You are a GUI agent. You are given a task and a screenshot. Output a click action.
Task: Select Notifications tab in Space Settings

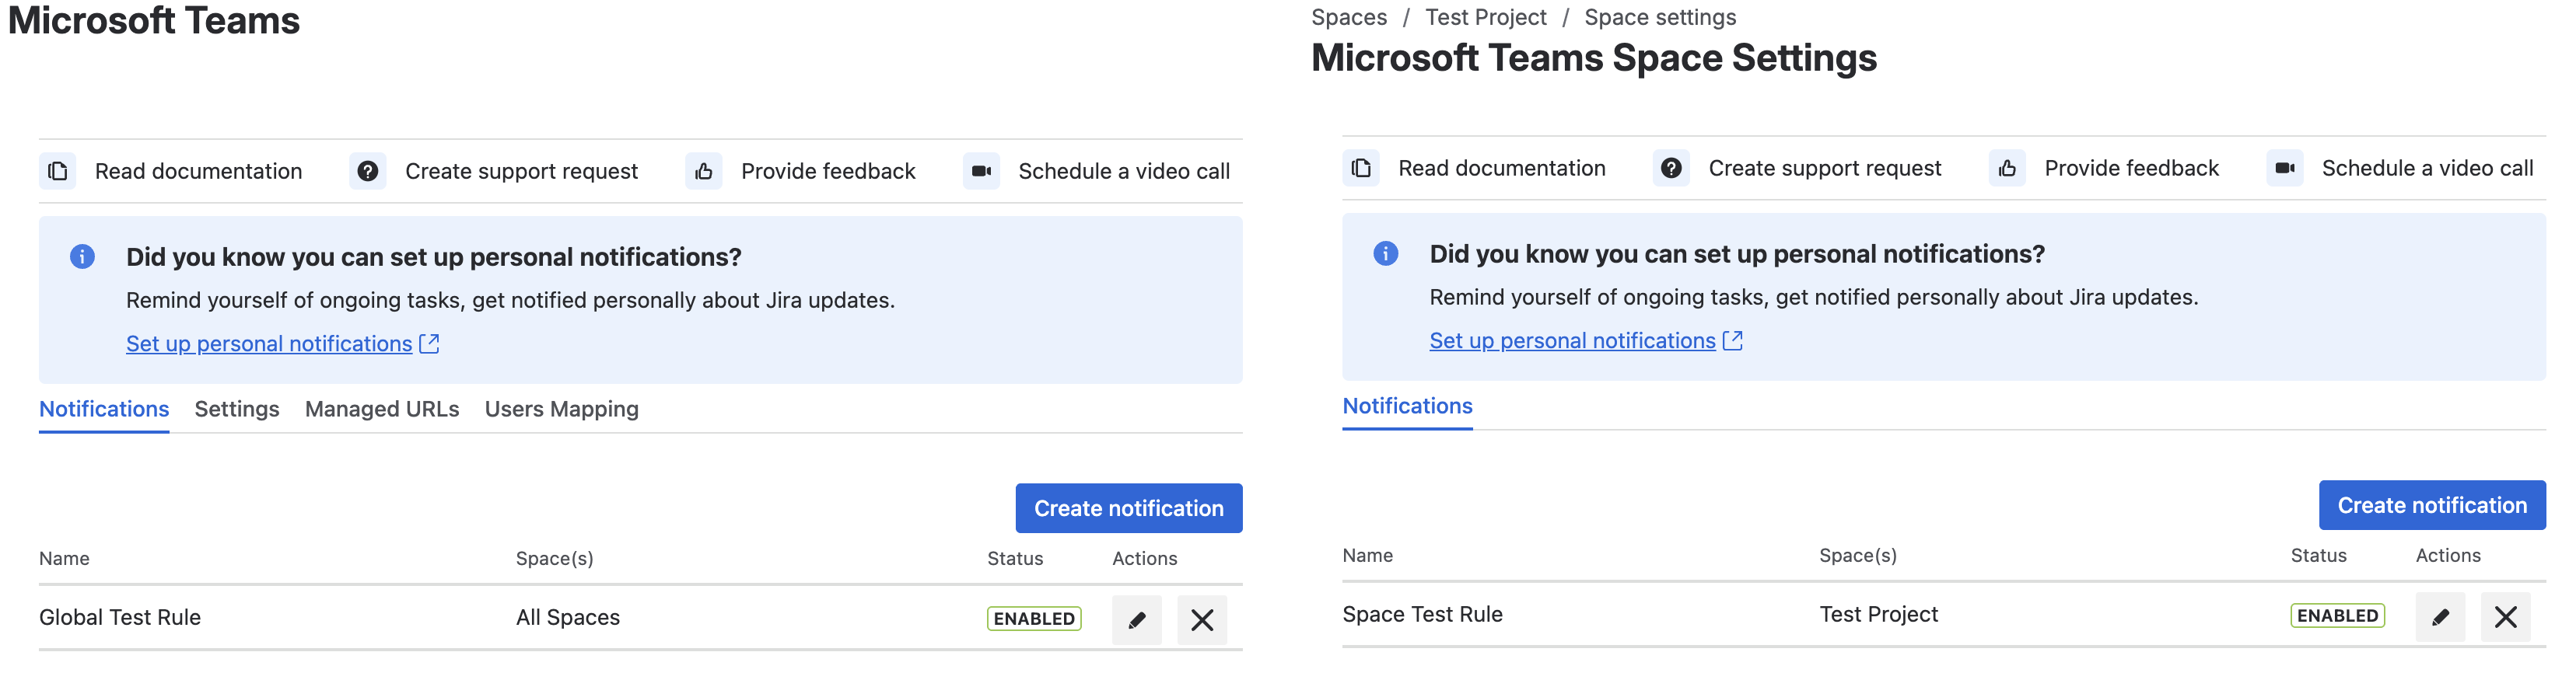pos(1407,406)
